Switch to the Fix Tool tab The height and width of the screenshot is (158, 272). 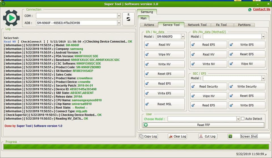coord(221,25)
